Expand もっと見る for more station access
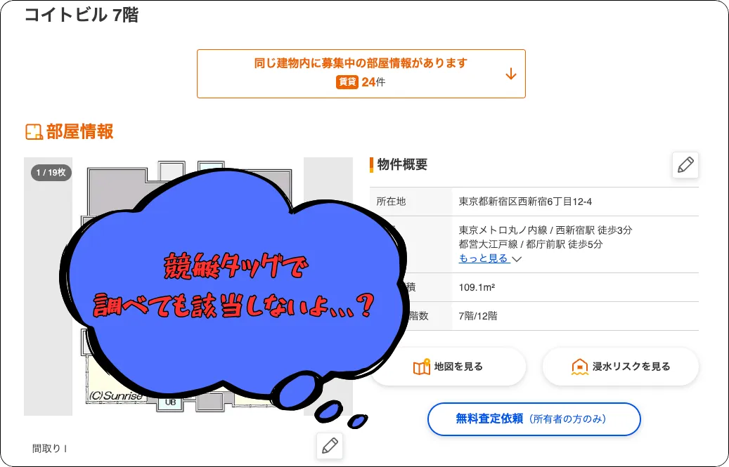Screen dimensions: 729x467 pos(484,258)
